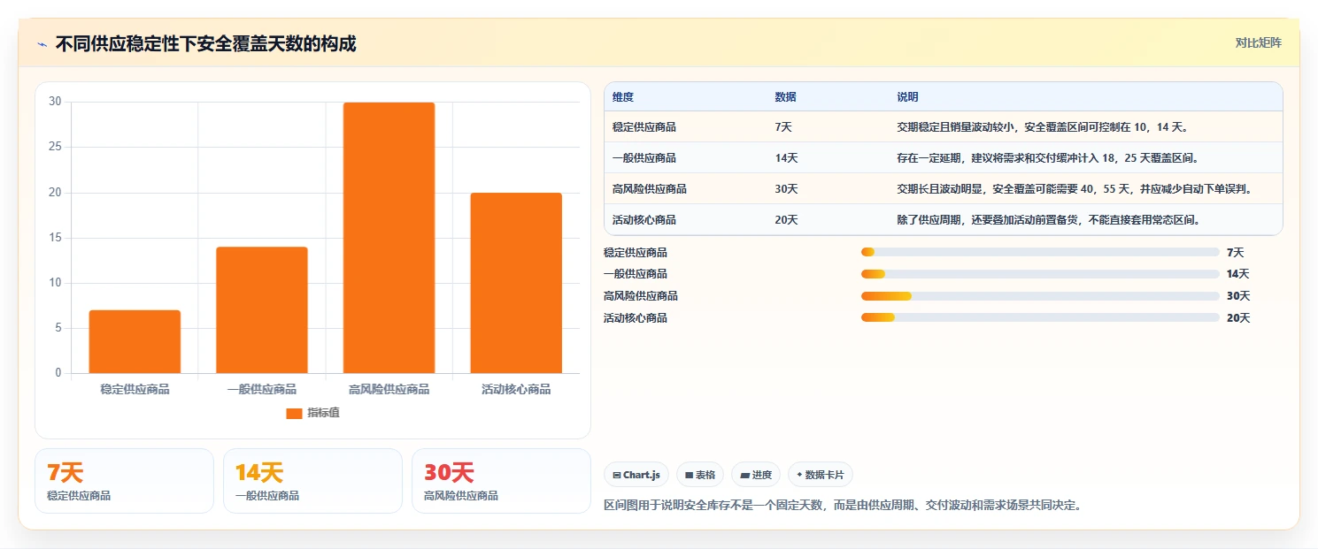Click the 说明 column header
Screen dimensions: 1318x549
[907, 97]
